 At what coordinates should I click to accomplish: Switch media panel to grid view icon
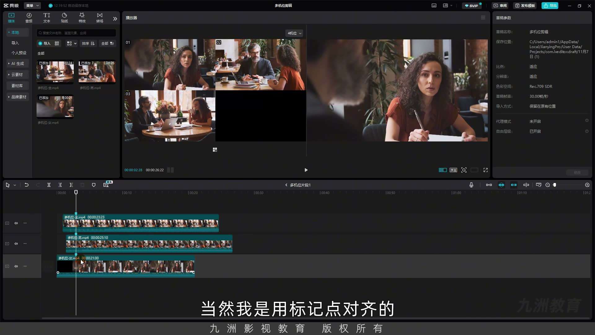57,43
